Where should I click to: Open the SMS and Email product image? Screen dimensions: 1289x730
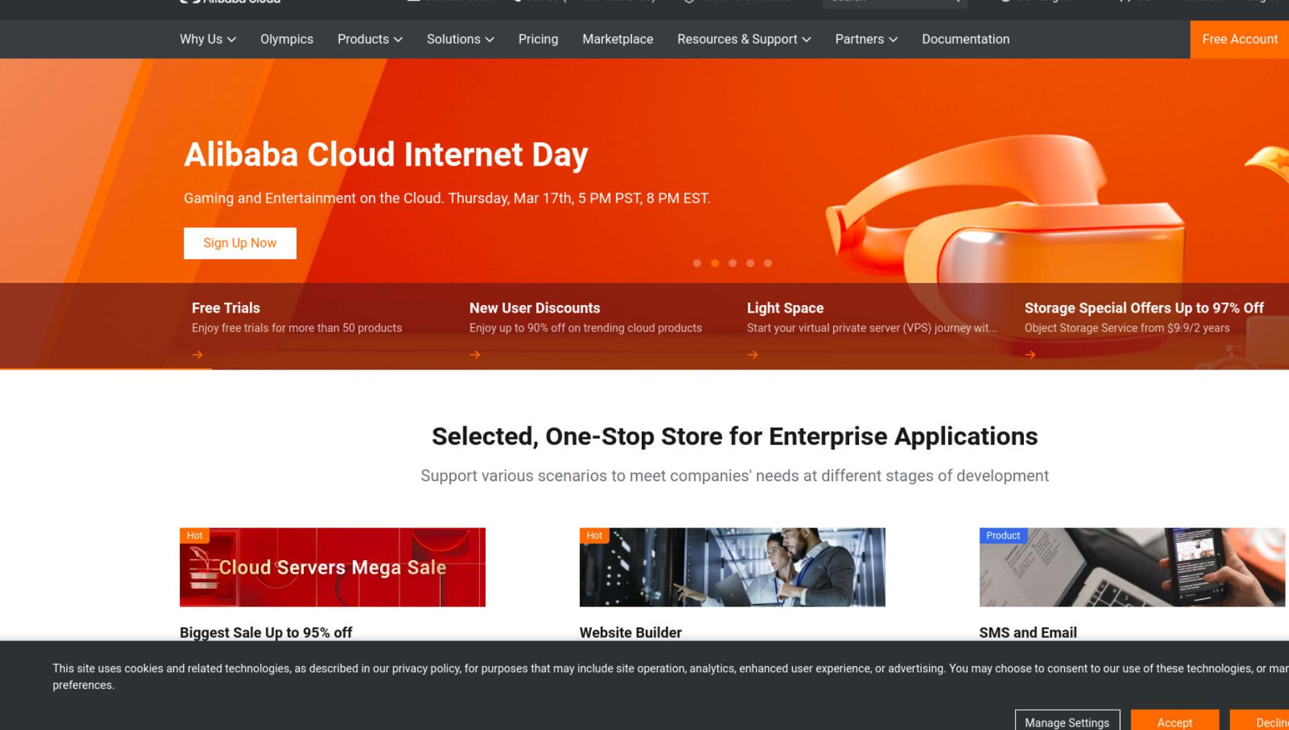1132,567
